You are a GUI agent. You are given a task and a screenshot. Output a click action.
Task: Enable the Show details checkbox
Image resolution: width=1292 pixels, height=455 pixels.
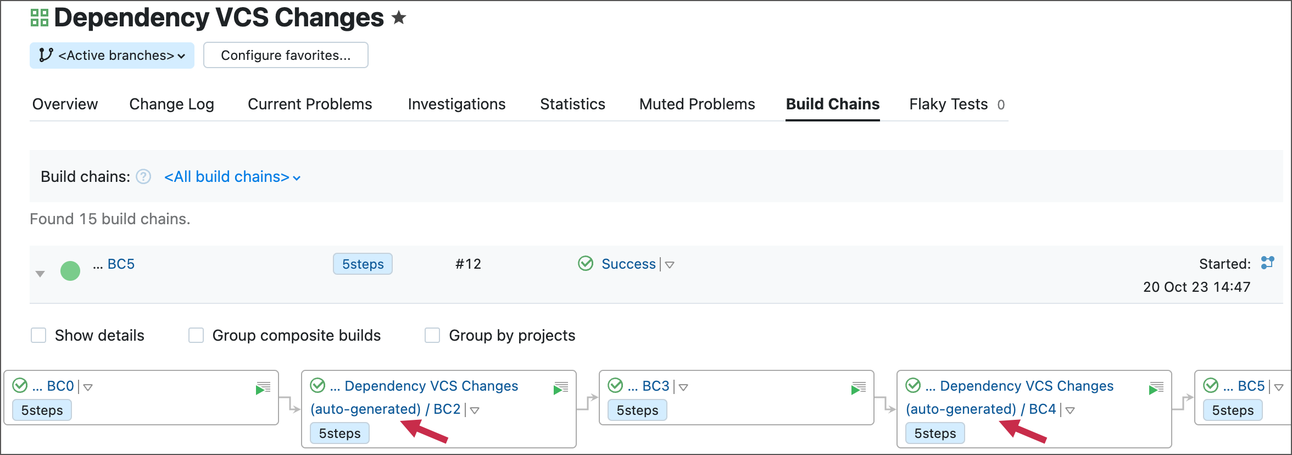[38, 335]
